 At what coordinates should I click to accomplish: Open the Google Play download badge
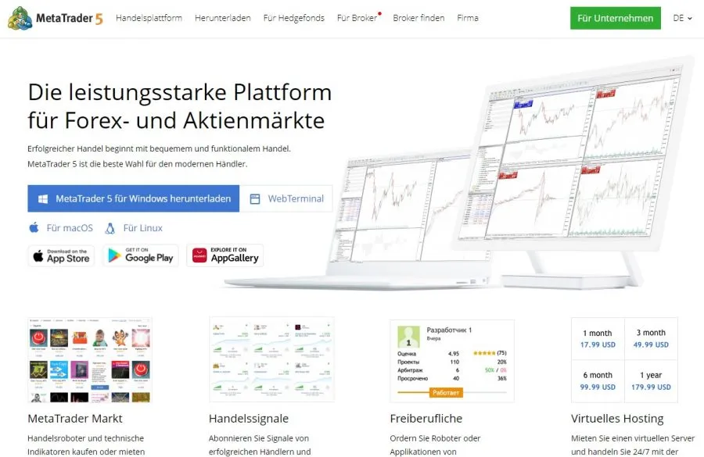(140, 255)
